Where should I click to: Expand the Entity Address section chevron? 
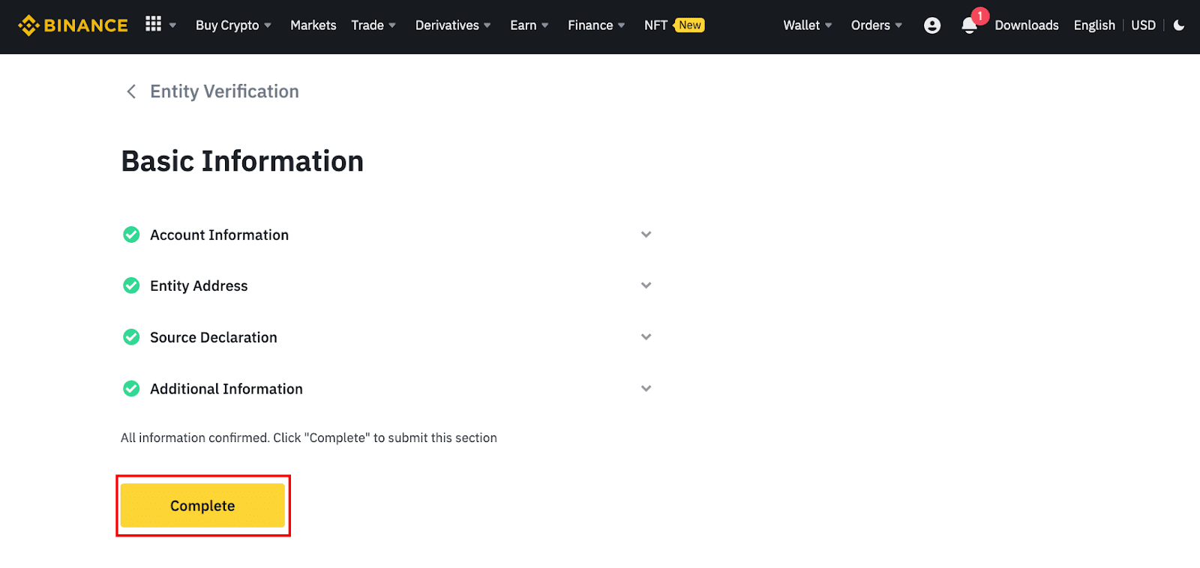[x=646, y=285]
